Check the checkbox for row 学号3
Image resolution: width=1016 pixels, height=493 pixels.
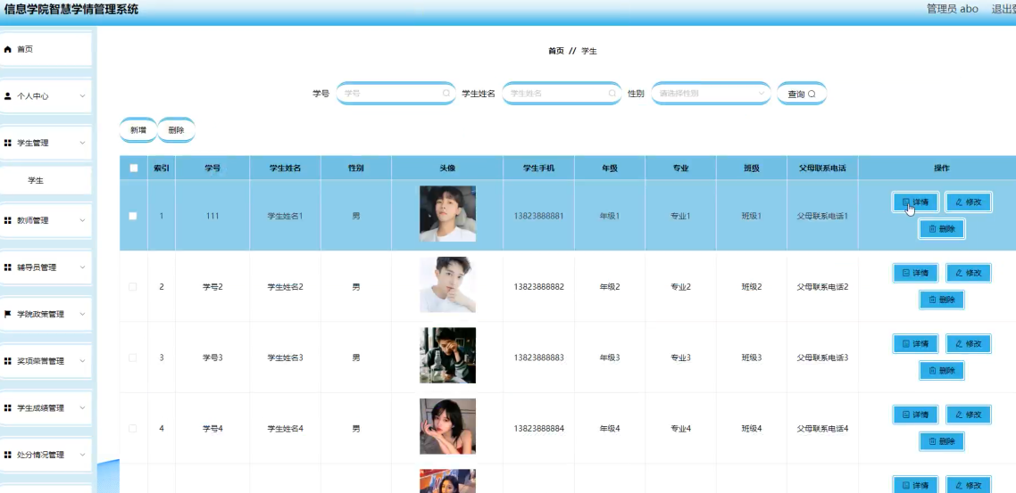pyautogui.click(x=133, y=357)
